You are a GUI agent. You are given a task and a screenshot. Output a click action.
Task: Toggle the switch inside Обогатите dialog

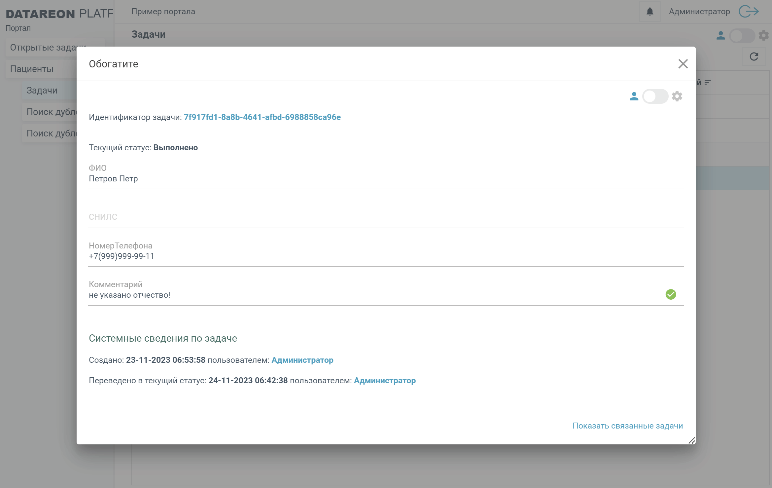[x=655, y=96]
